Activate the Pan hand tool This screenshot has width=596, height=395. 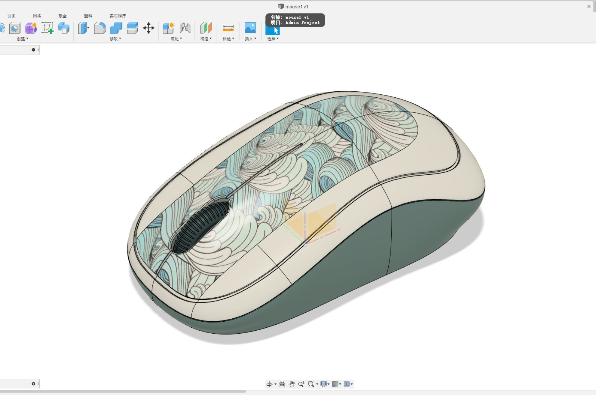pos(292,384)
